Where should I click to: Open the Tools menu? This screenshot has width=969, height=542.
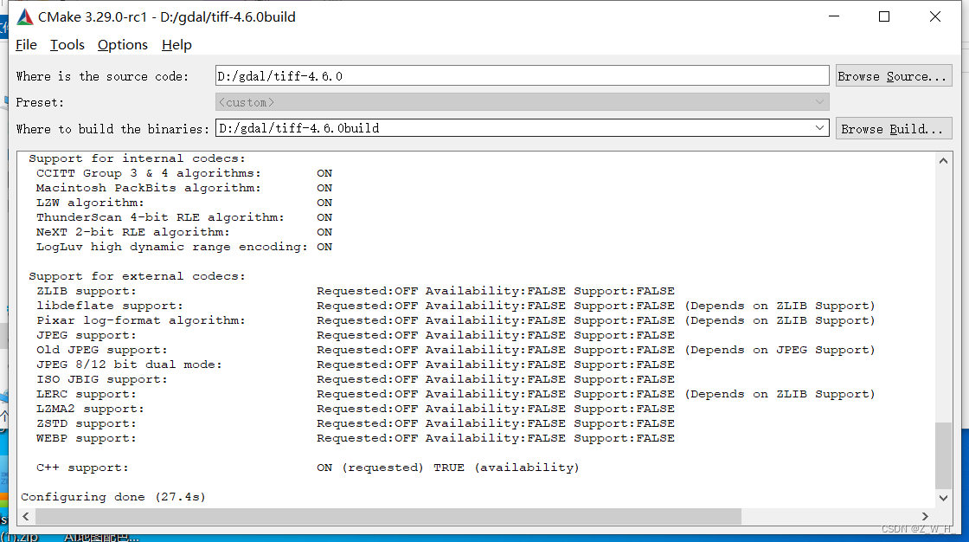click(67, 44)
